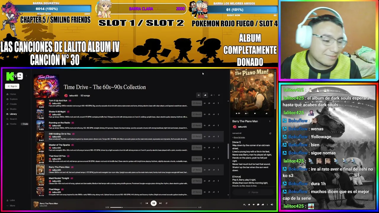Open more options for Turn It Up And Run
This screenshot has height=213, width=379.
pos(218,103)
